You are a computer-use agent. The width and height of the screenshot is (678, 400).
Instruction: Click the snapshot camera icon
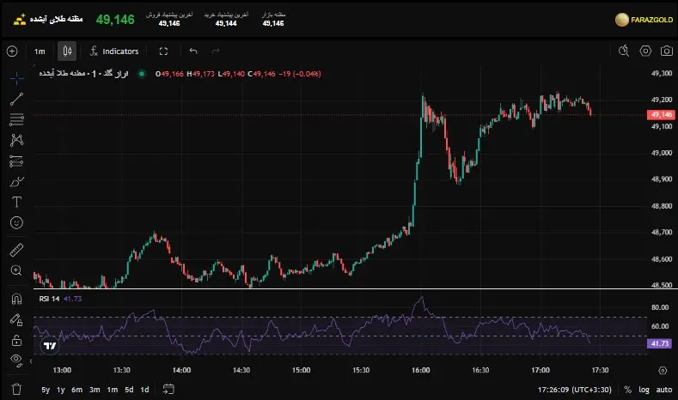click(x=666, y=52)
